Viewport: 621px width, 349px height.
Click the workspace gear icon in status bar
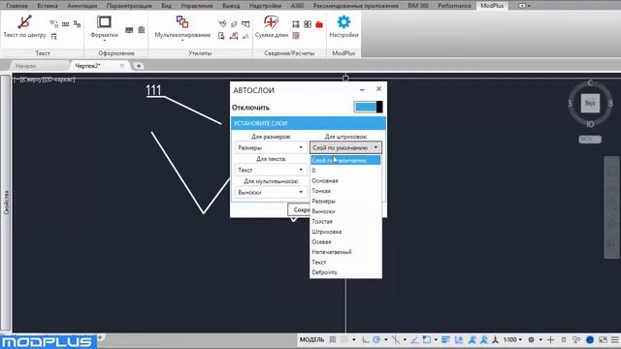point(531,340)
